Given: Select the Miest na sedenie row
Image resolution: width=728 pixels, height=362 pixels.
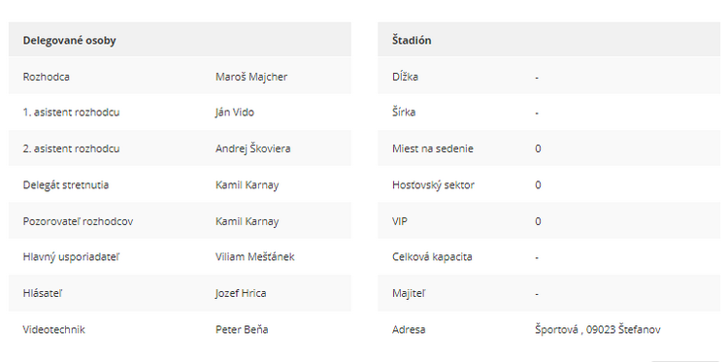Looking at the screenshot, I should coord(548,148).
